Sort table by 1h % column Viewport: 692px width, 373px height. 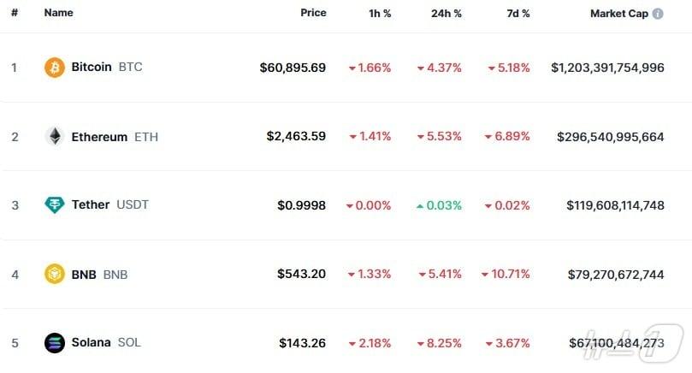point(377,14)
